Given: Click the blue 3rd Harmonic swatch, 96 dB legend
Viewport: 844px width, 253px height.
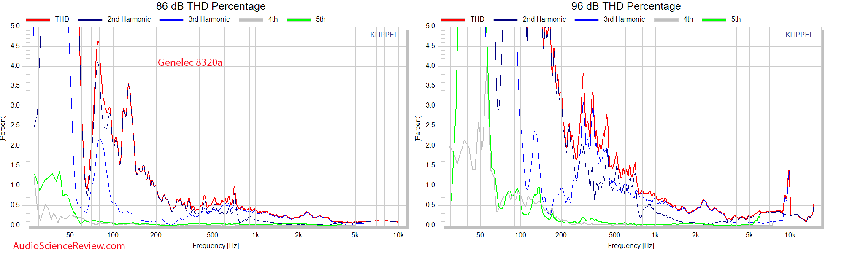Looking at the screenshot, I should pos(587,19).
